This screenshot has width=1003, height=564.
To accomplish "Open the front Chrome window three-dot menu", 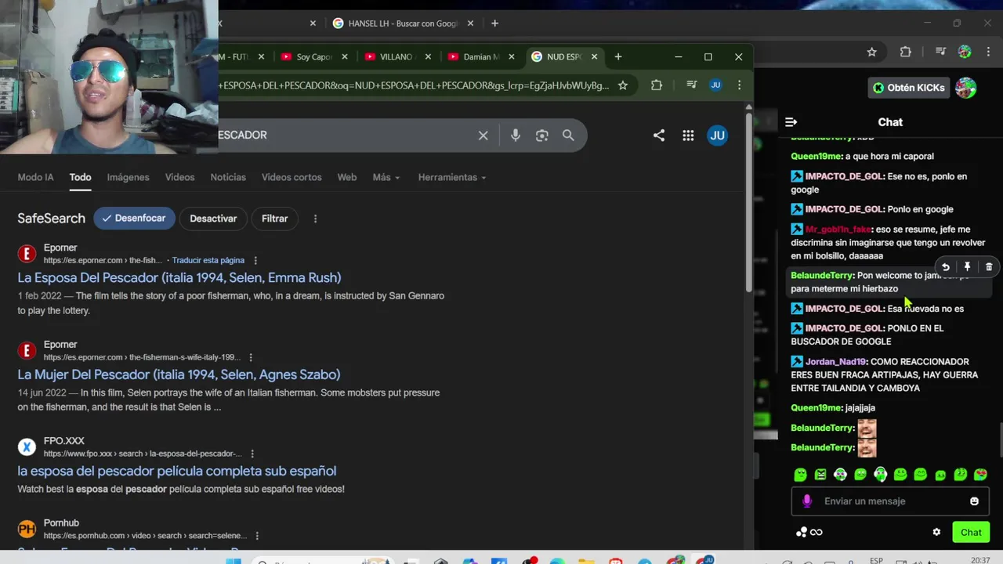I will click(739, 85).
